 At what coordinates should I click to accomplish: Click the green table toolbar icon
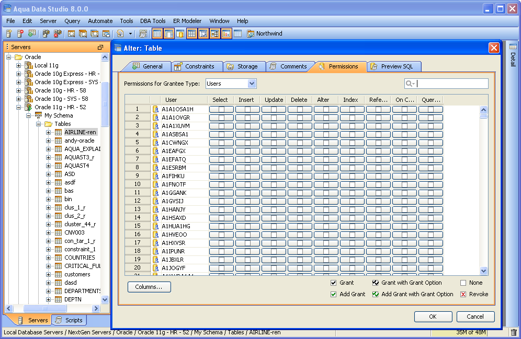click(32, 33)
